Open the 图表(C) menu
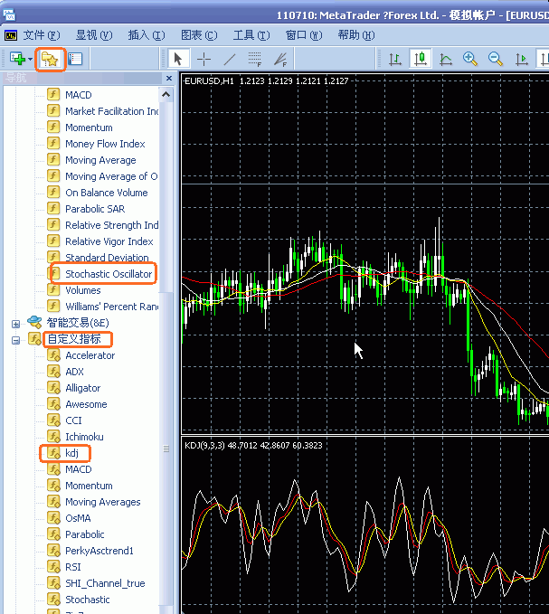This screenshot has height=614, width=549. (199, 35)
